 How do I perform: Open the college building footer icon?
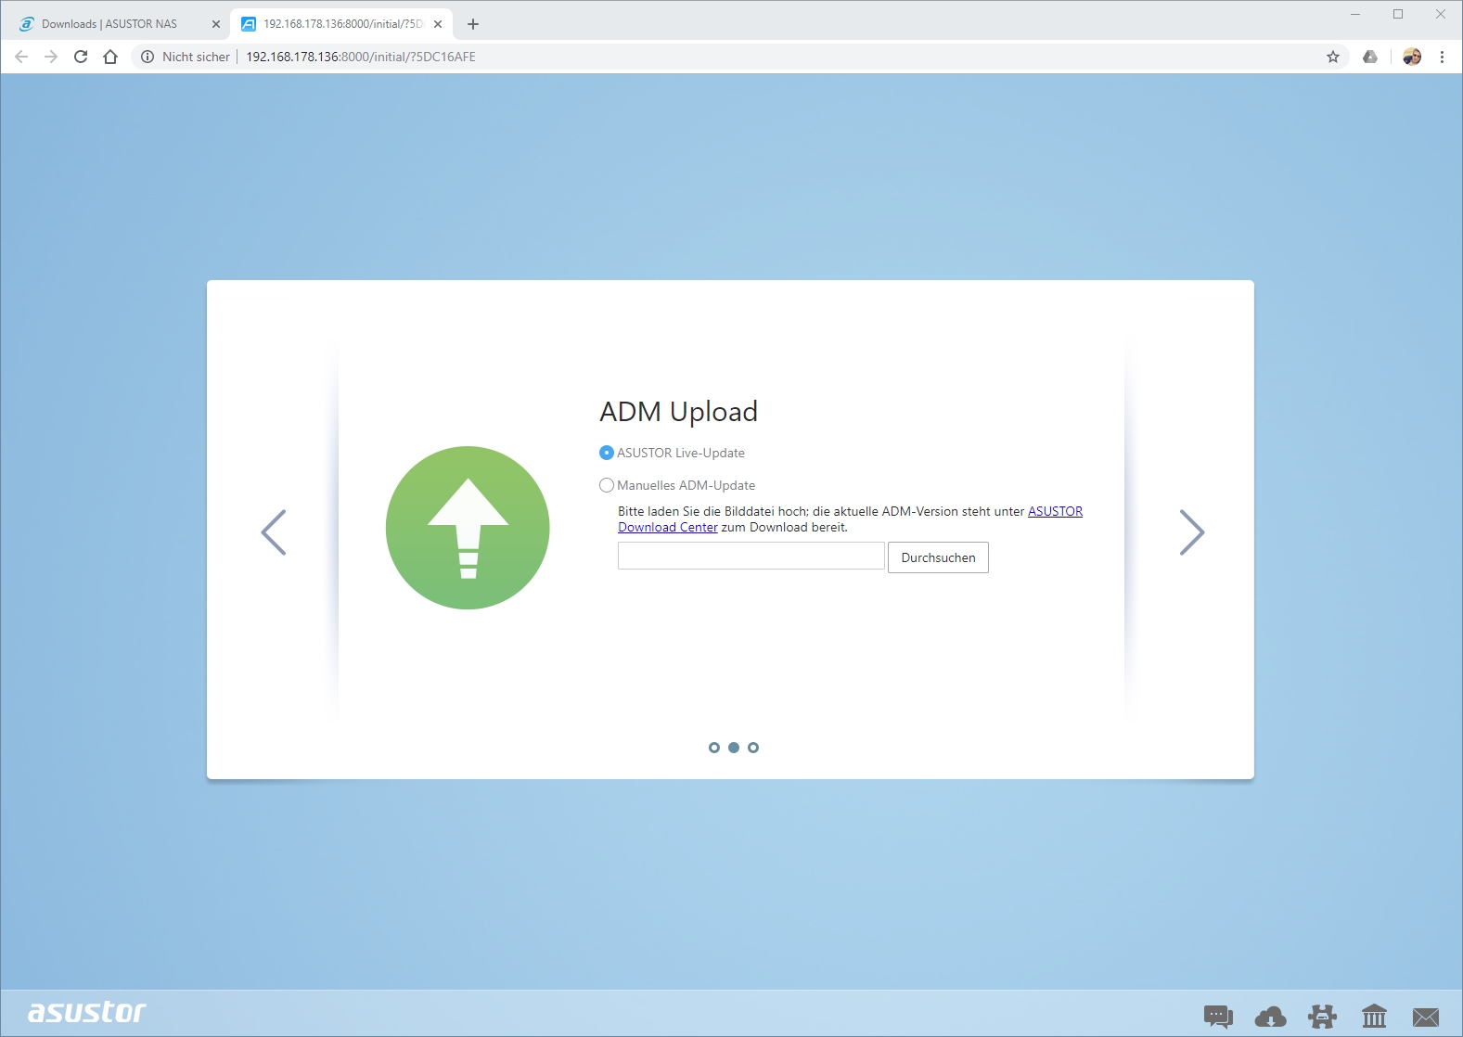pos(1374,1017)
